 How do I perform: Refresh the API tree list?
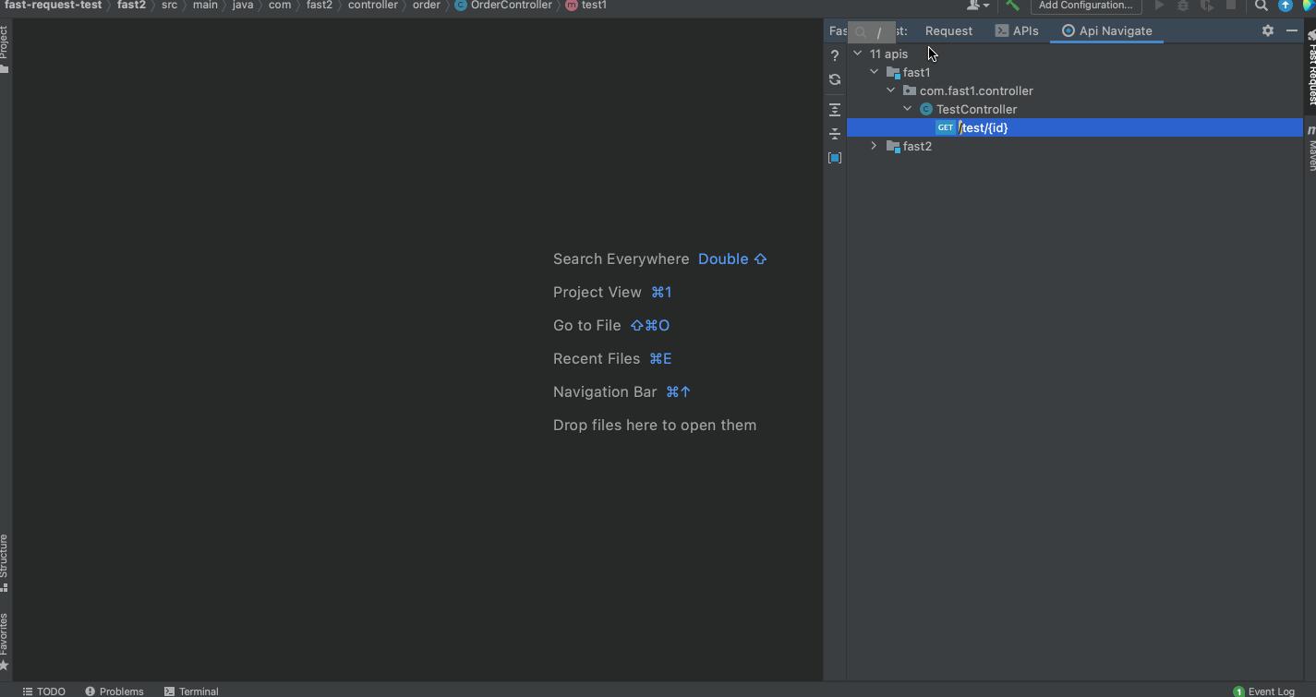[835, 79]
